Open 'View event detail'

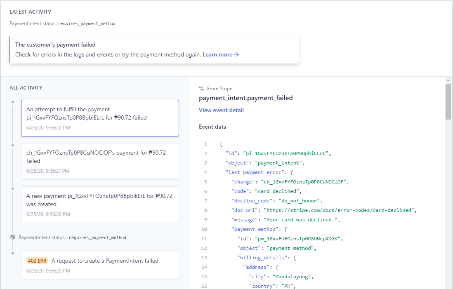pos(221,110)
